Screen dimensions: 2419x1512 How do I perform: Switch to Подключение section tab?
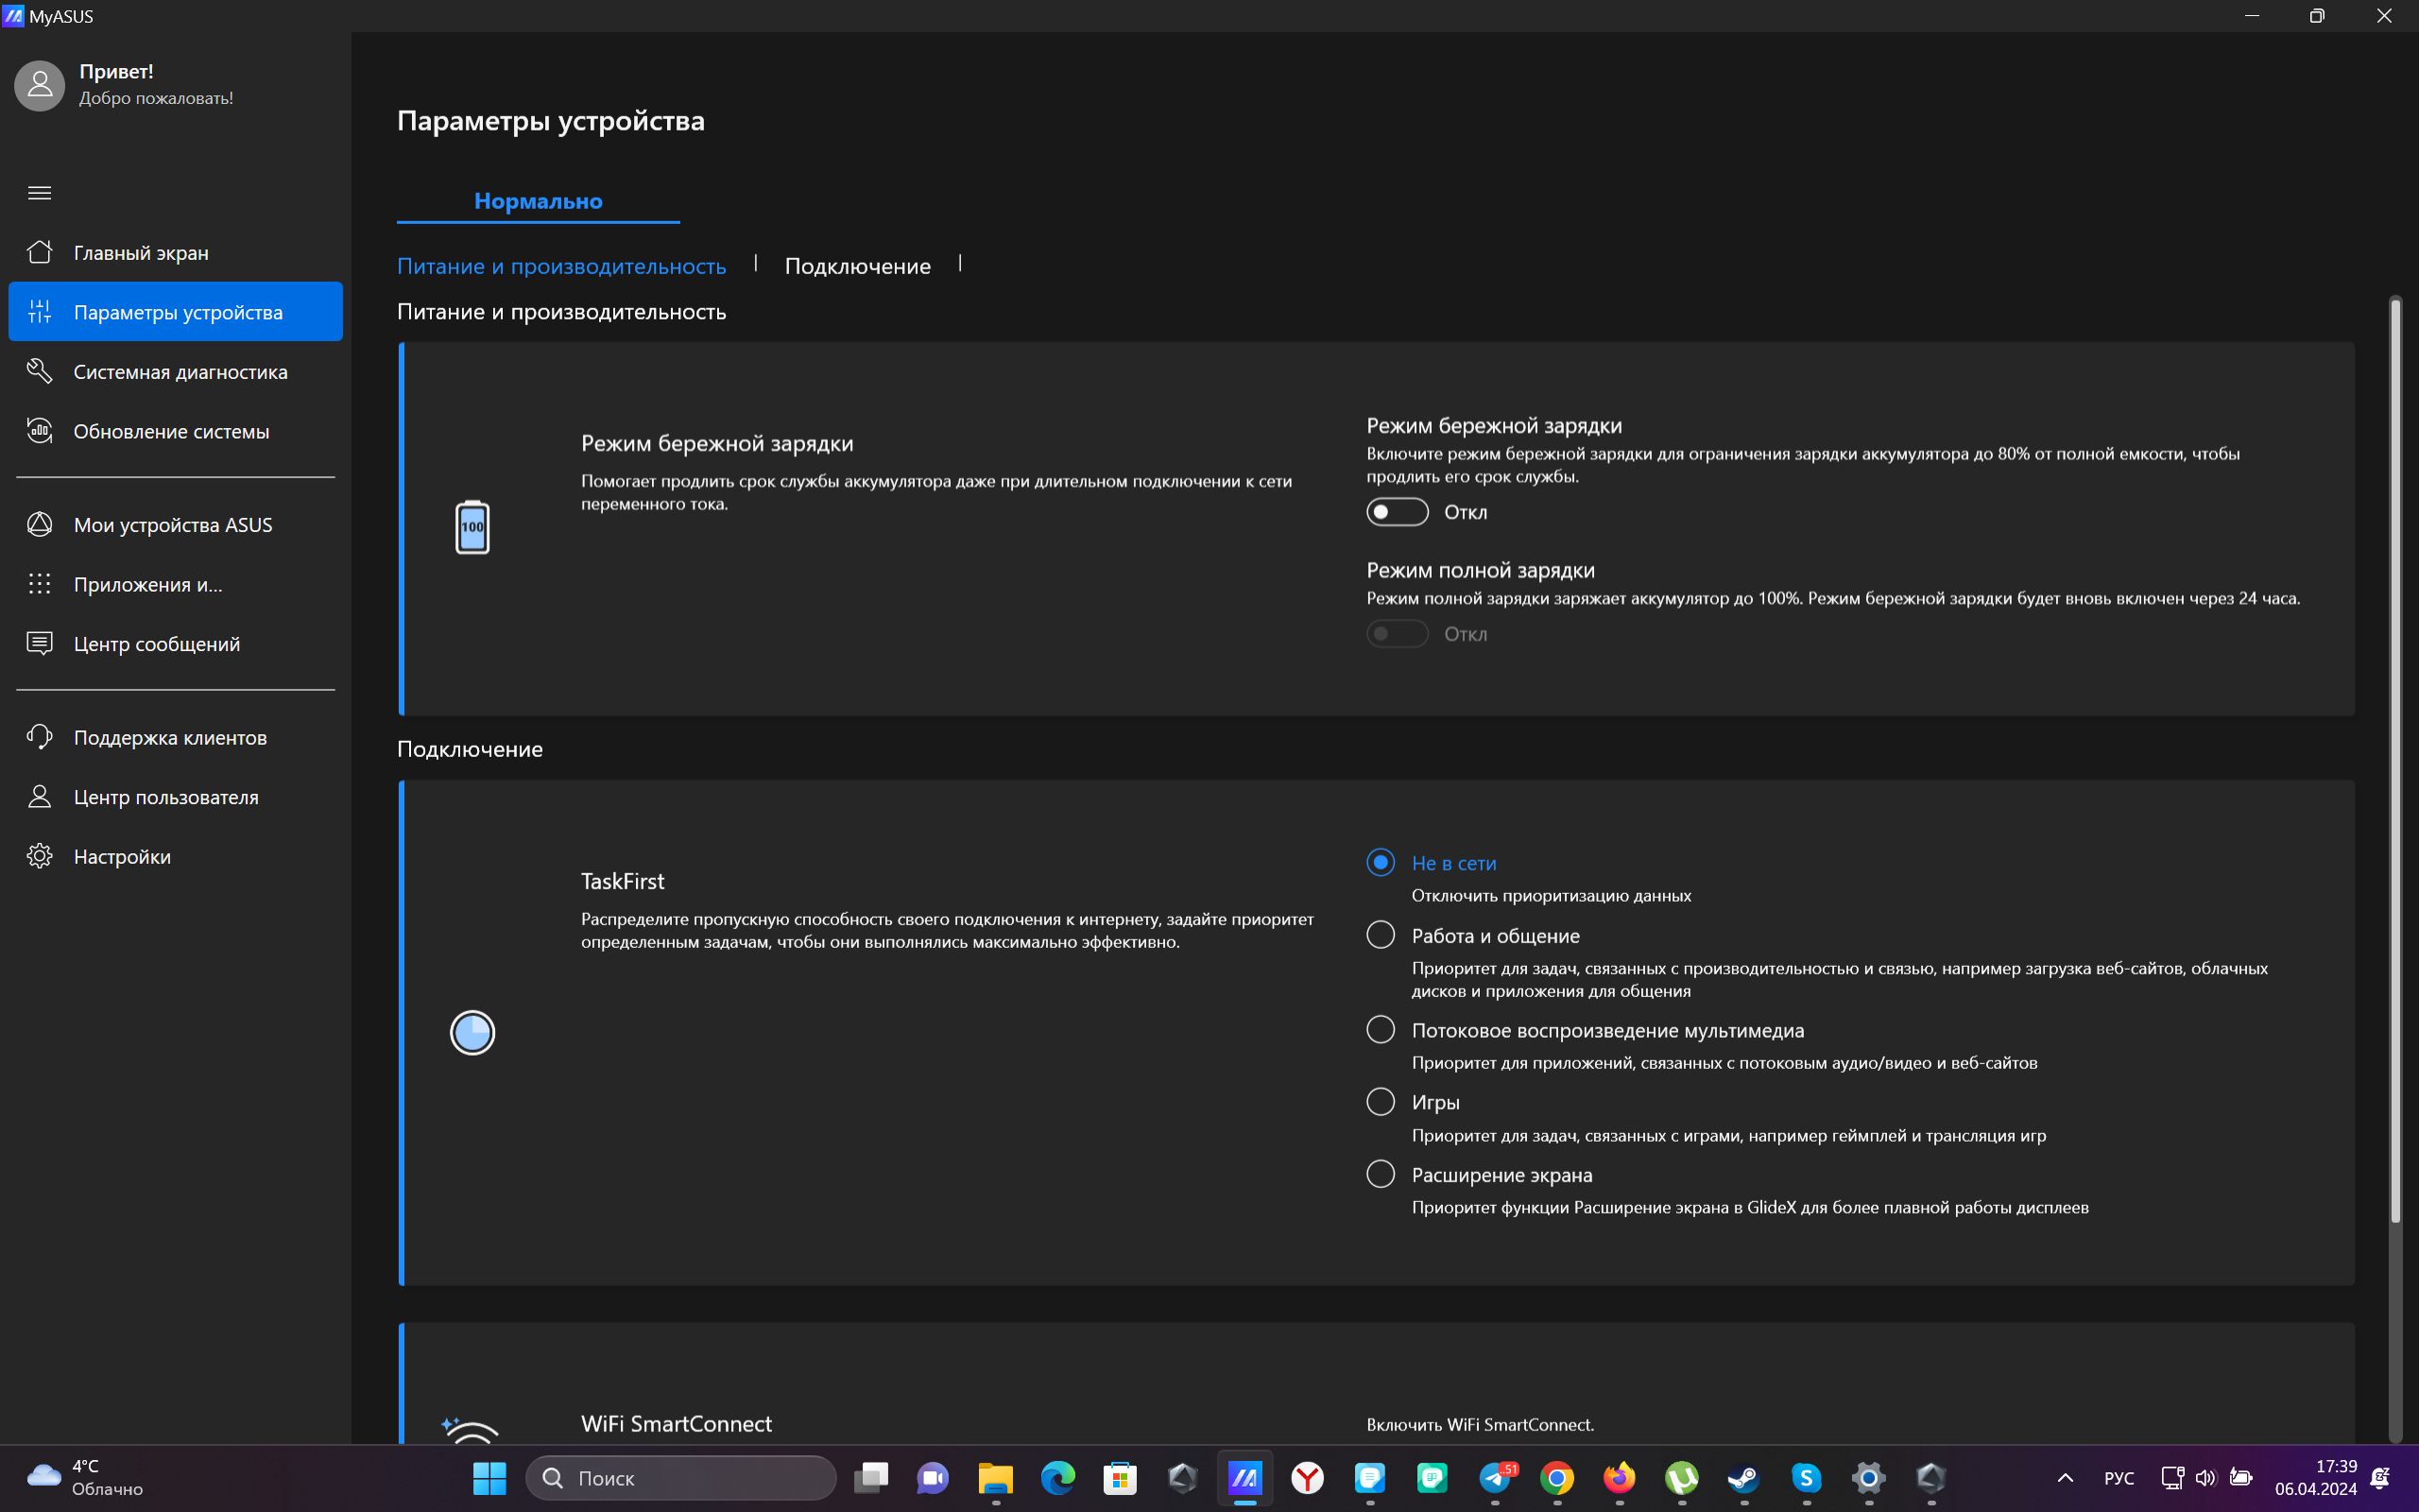click(858, 266)
